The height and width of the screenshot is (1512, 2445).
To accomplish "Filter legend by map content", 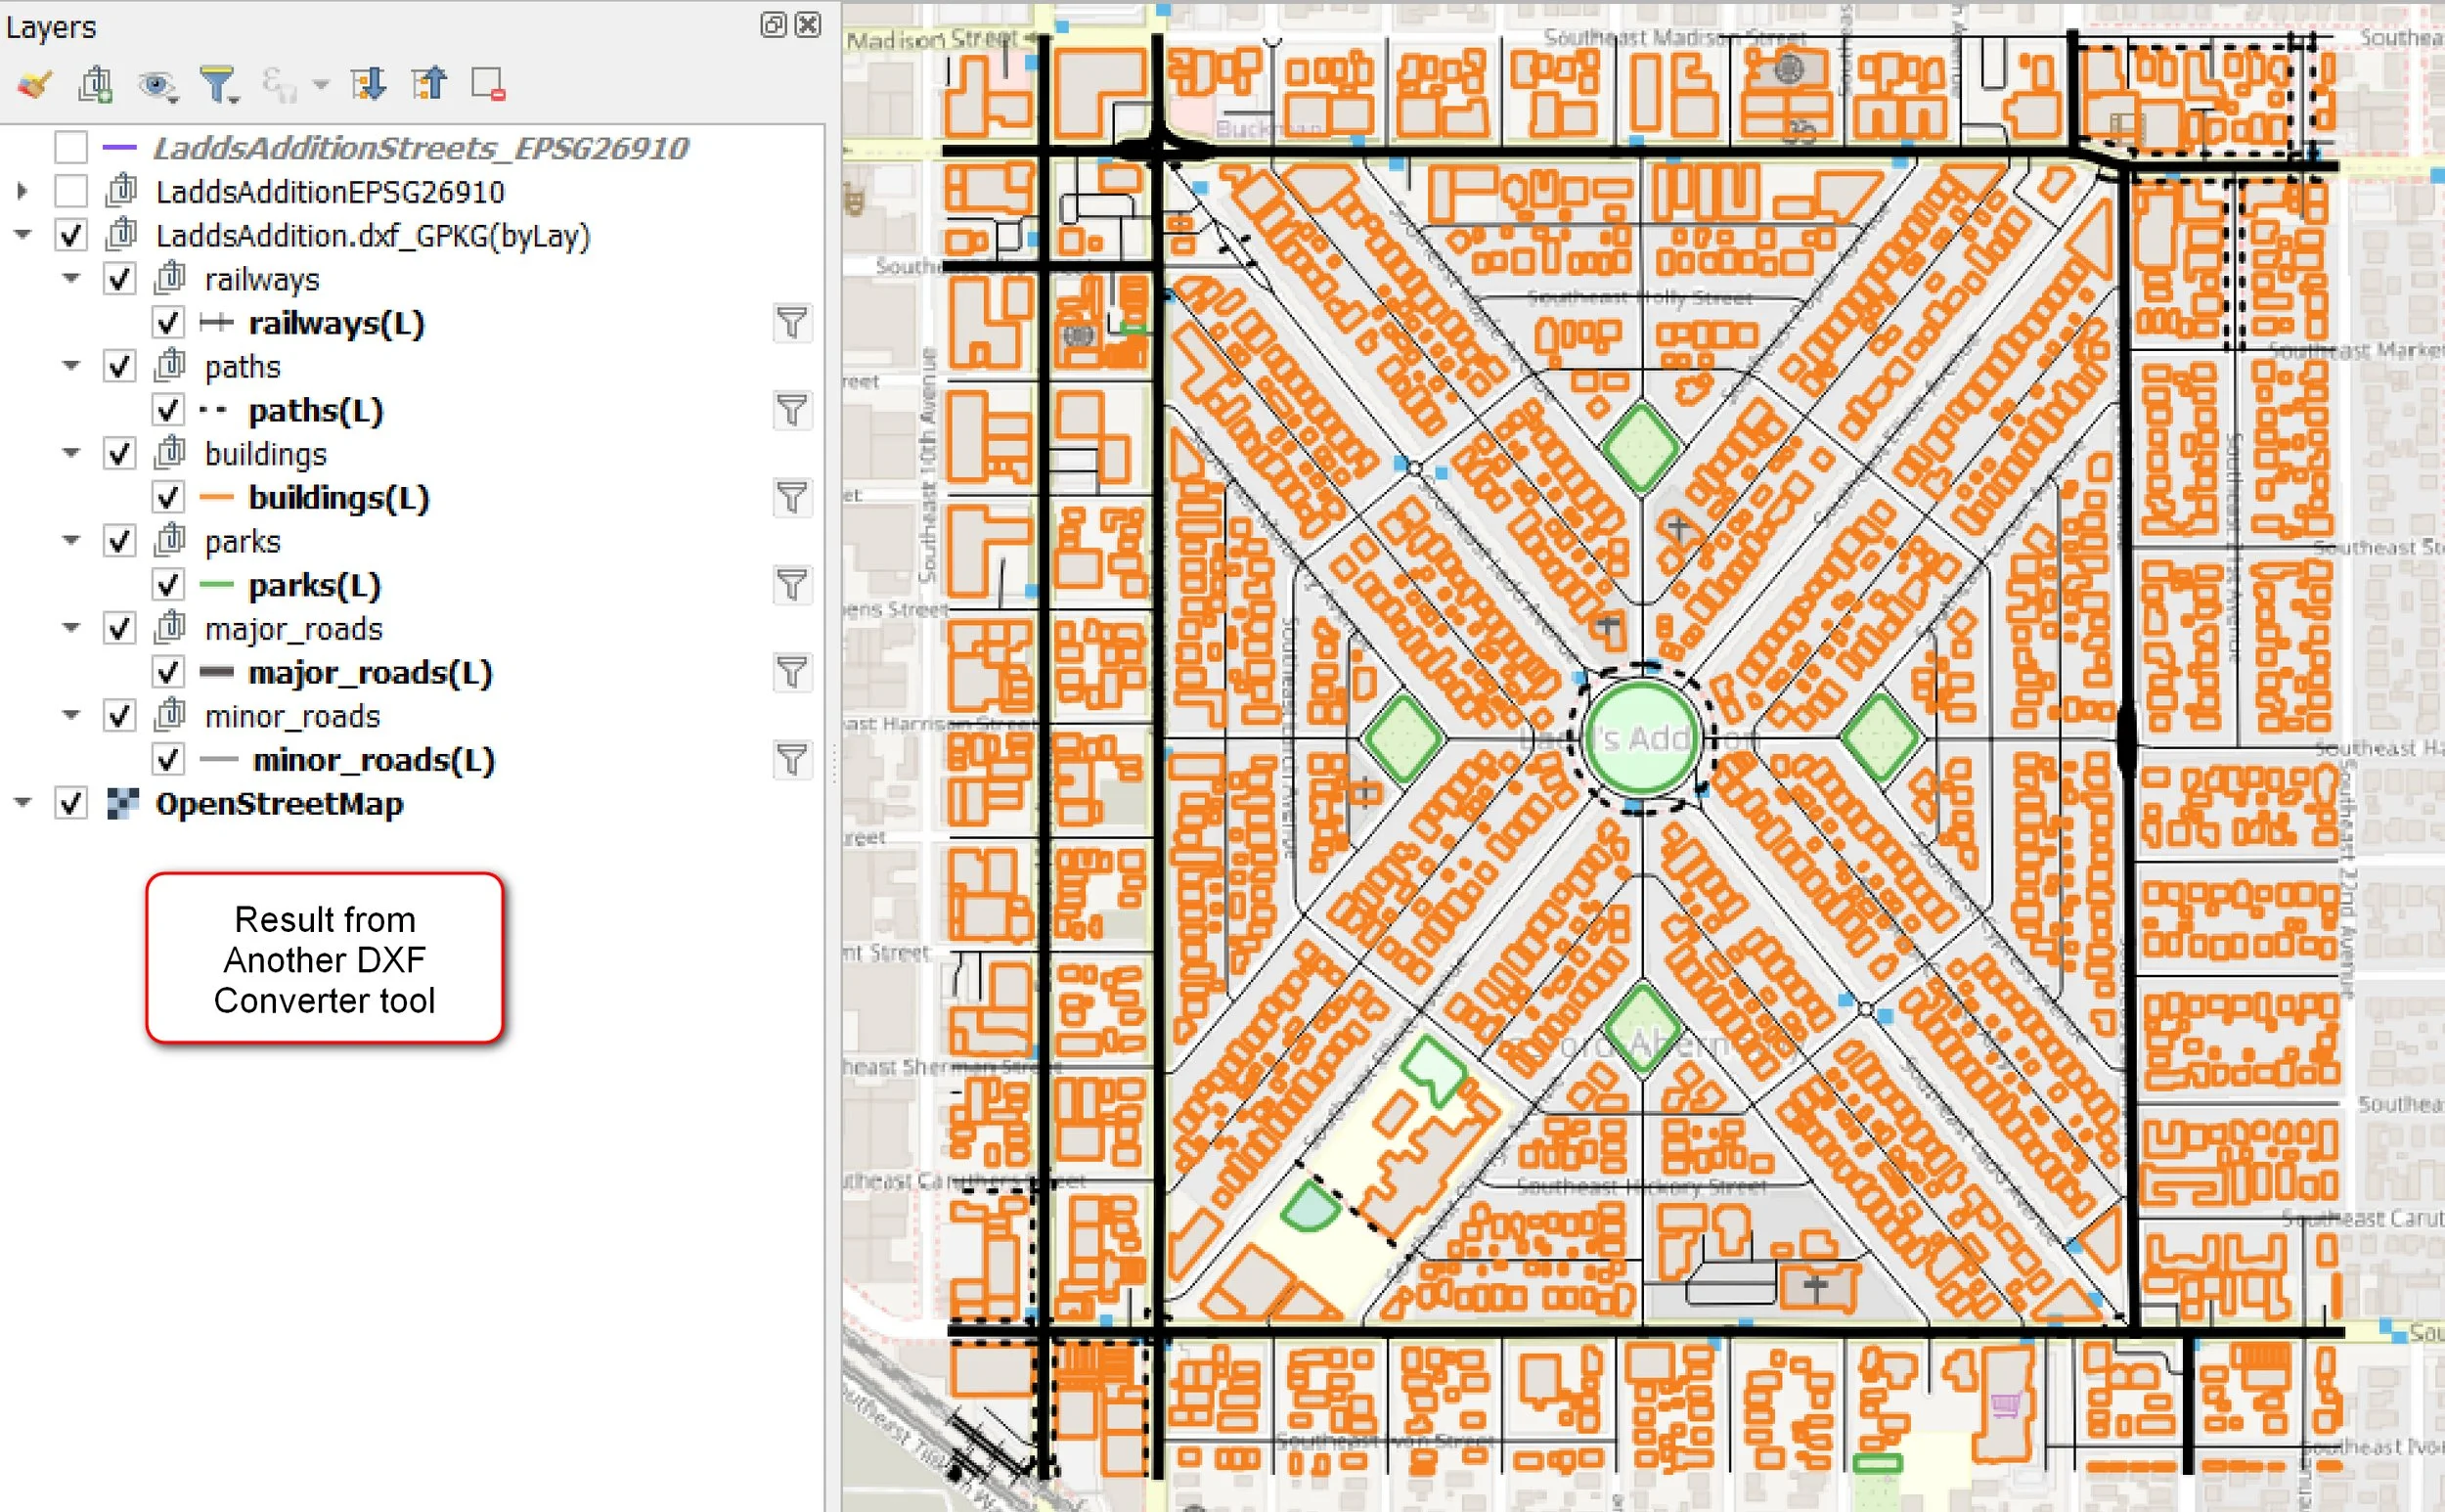I will [x=222, y=84].
